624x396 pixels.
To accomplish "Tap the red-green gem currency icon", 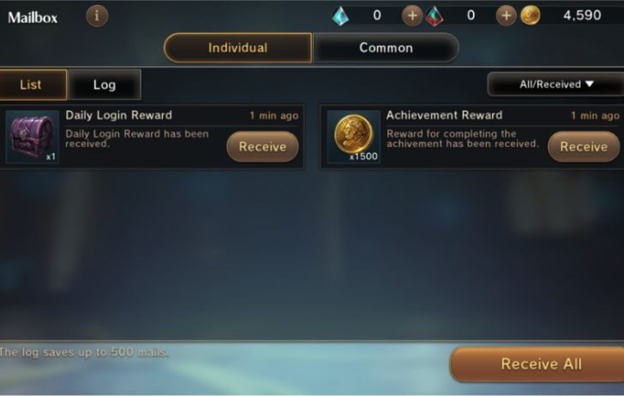I will tap(435, 16).
